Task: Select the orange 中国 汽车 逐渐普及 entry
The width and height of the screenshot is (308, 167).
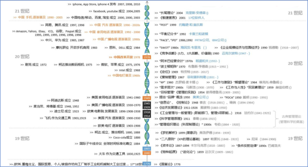Action: point(115,25)
